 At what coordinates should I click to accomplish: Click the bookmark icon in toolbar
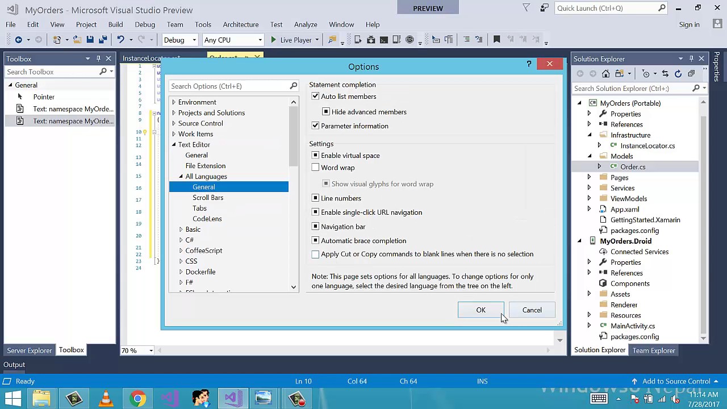(496, 39)
